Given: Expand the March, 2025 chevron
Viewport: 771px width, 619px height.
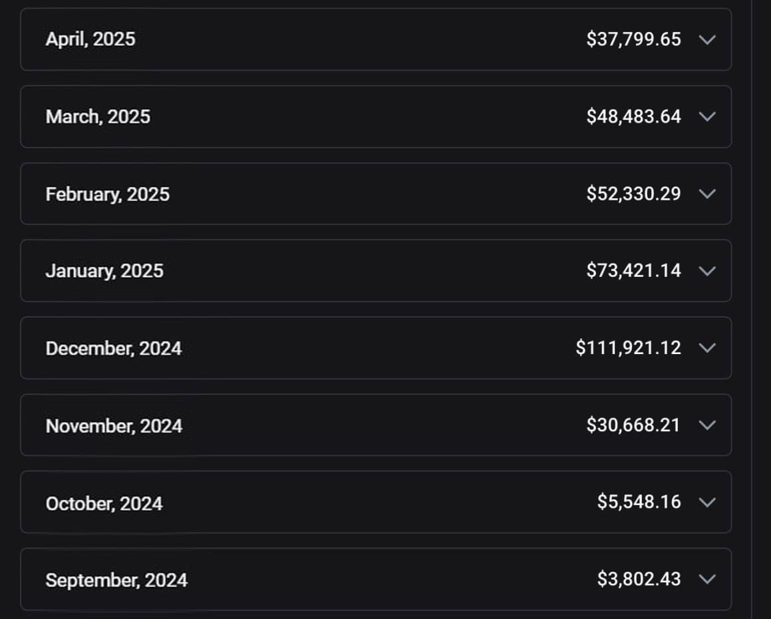Looking at the screenshot, I should point(707,116).
